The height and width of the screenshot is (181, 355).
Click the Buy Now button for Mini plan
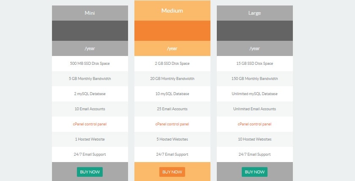click(x=90, y=172)
